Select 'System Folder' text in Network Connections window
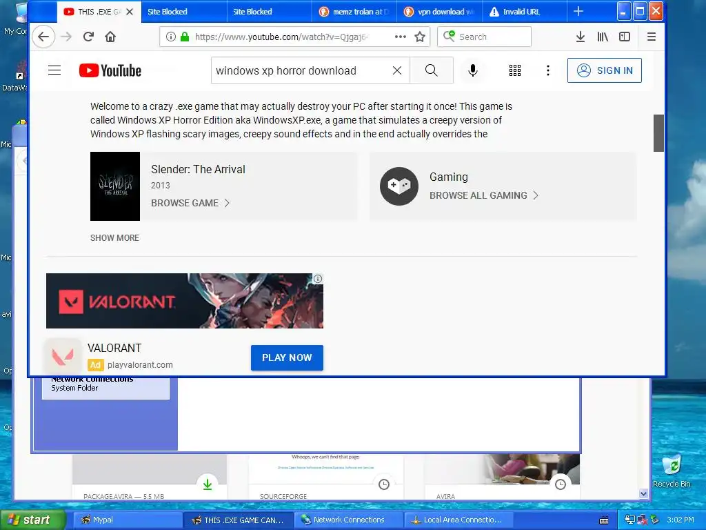This screenshot has height=530, width=706. (x=74, y=388)
